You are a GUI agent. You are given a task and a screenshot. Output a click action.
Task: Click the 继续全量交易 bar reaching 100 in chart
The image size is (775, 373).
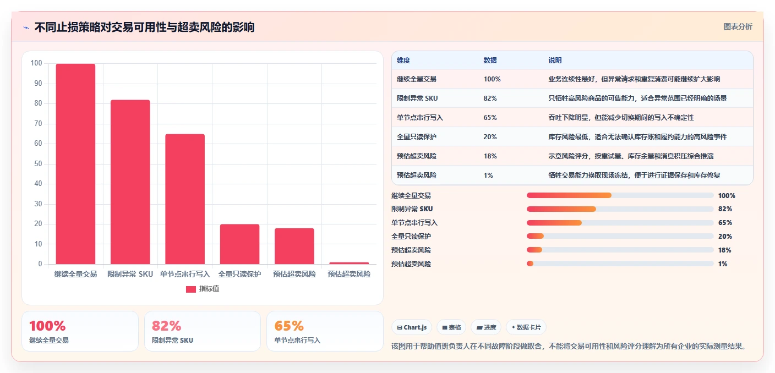[x=75, y=164]
